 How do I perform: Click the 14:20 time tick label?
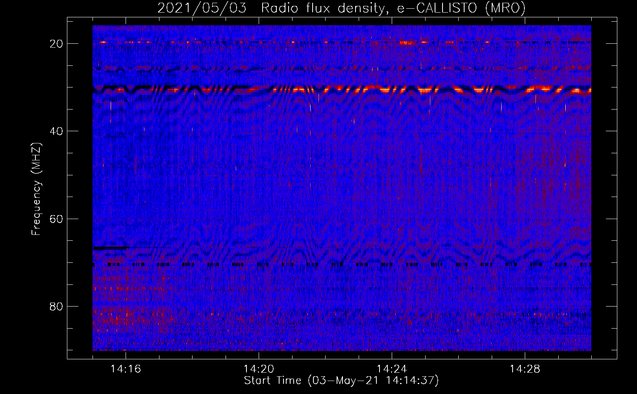pyautogui.click(x=259, y=369)
